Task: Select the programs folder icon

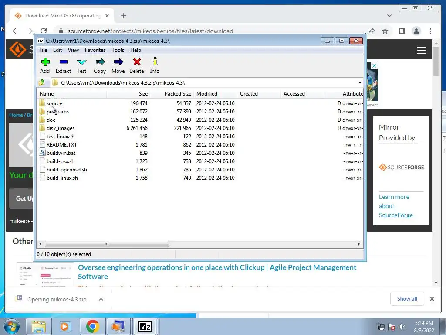Action: click(x=42, y=111)
